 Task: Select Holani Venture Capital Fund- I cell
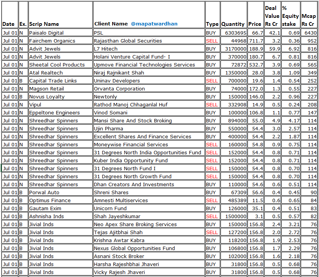tap(149, 57)
